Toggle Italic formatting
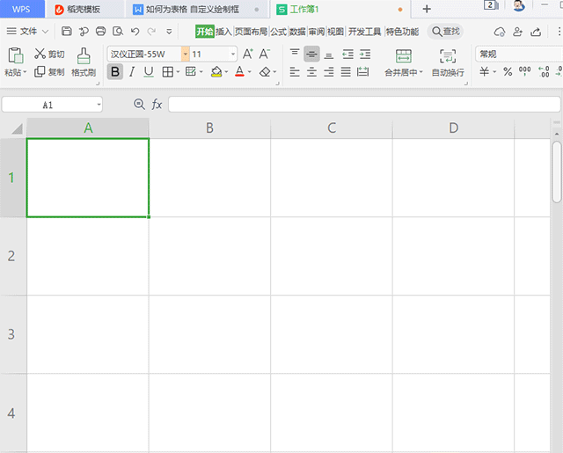Screen dimensions: 563x453 pos(132,72)
